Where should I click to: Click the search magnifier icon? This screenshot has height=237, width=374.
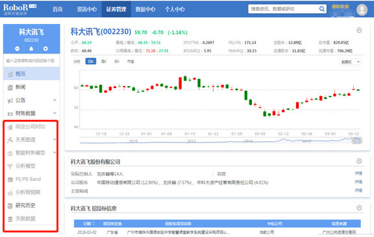coord(322,9)
